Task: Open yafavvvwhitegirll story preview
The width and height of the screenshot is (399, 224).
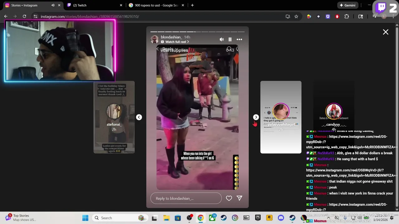Action: click(281, 117)
